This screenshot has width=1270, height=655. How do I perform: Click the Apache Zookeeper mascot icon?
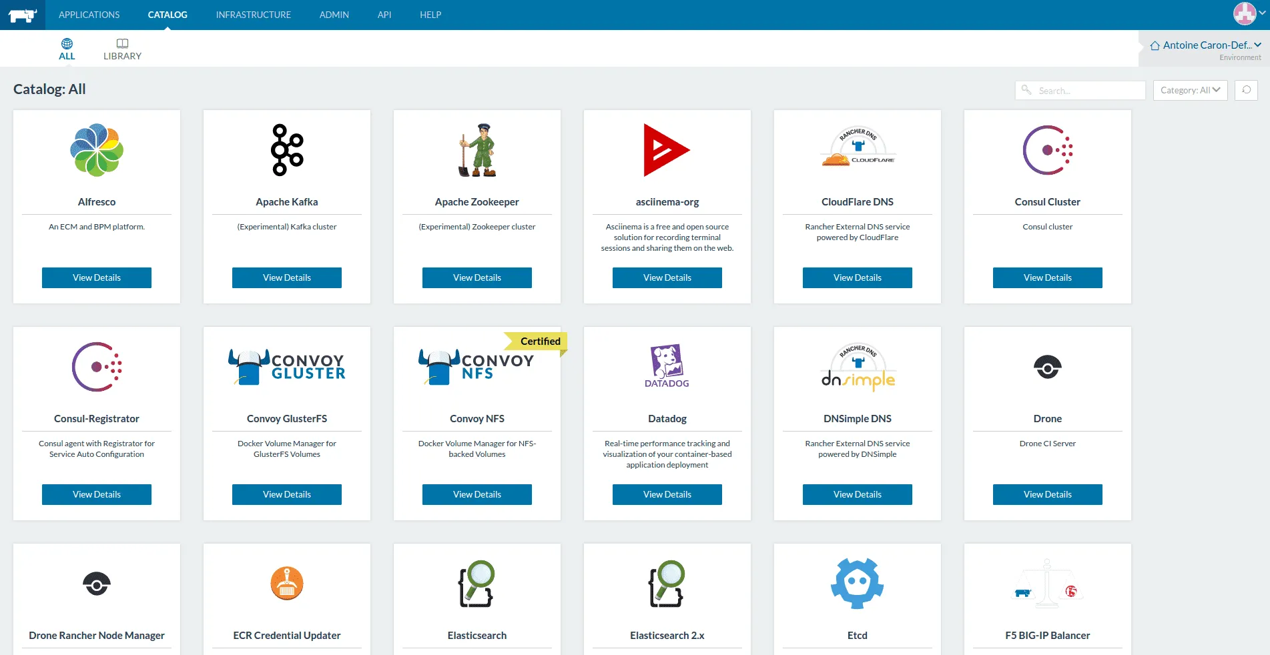point(477,150)
